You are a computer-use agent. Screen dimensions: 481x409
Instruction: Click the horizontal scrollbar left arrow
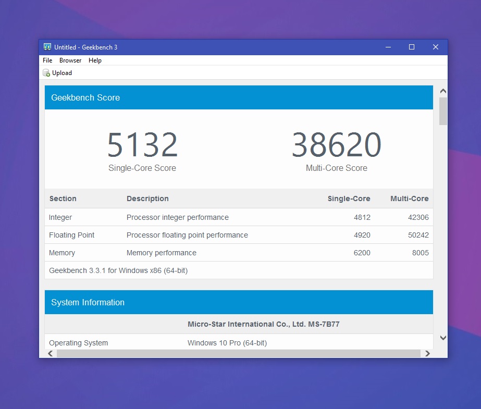click(x=51, y=353)
